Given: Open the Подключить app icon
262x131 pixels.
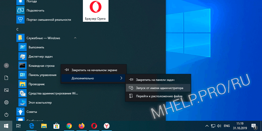Looking at the screenshot, I should [x=20, y=10].
